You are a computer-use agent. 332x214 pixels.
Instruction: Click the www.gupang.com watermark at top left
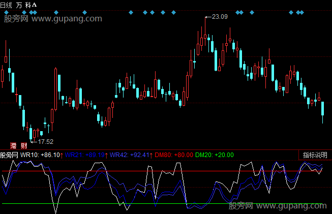click(53, 19)
